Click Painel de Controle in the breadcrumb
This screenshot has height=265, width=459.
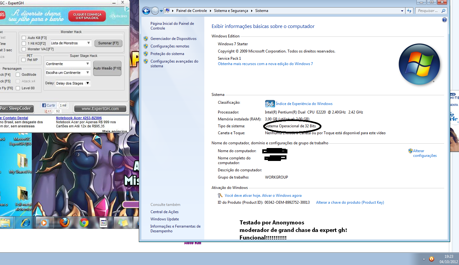(191, 11)
